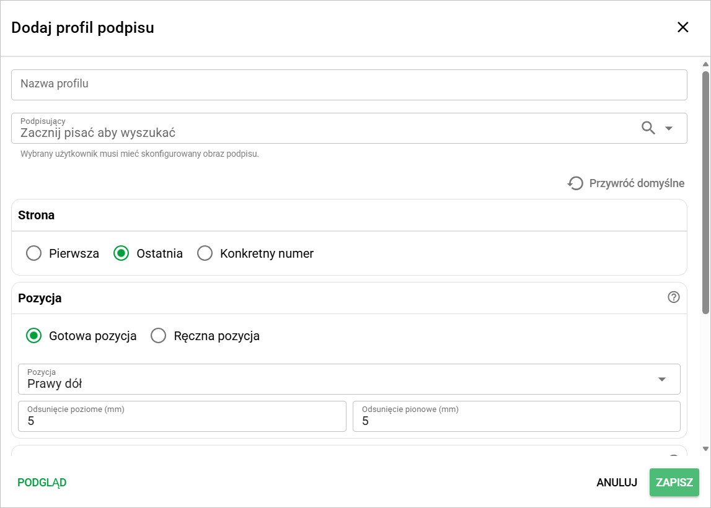Open the Pozycja dropdown showing Prawy dół
711x508 pixels.
click(349, 379)
